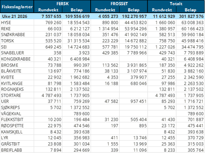
Task: Click ROGNKJEKS fresh amount 2 137 502
Action: (x=80, y=89)
